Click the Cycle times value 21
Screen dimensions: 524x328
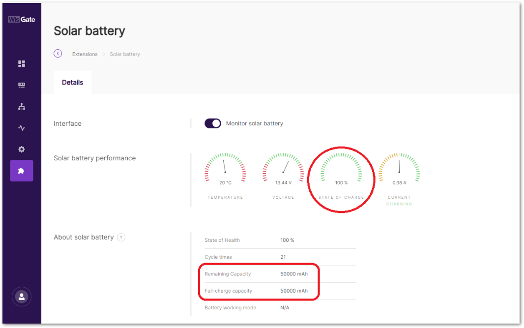tap(283, 257)
